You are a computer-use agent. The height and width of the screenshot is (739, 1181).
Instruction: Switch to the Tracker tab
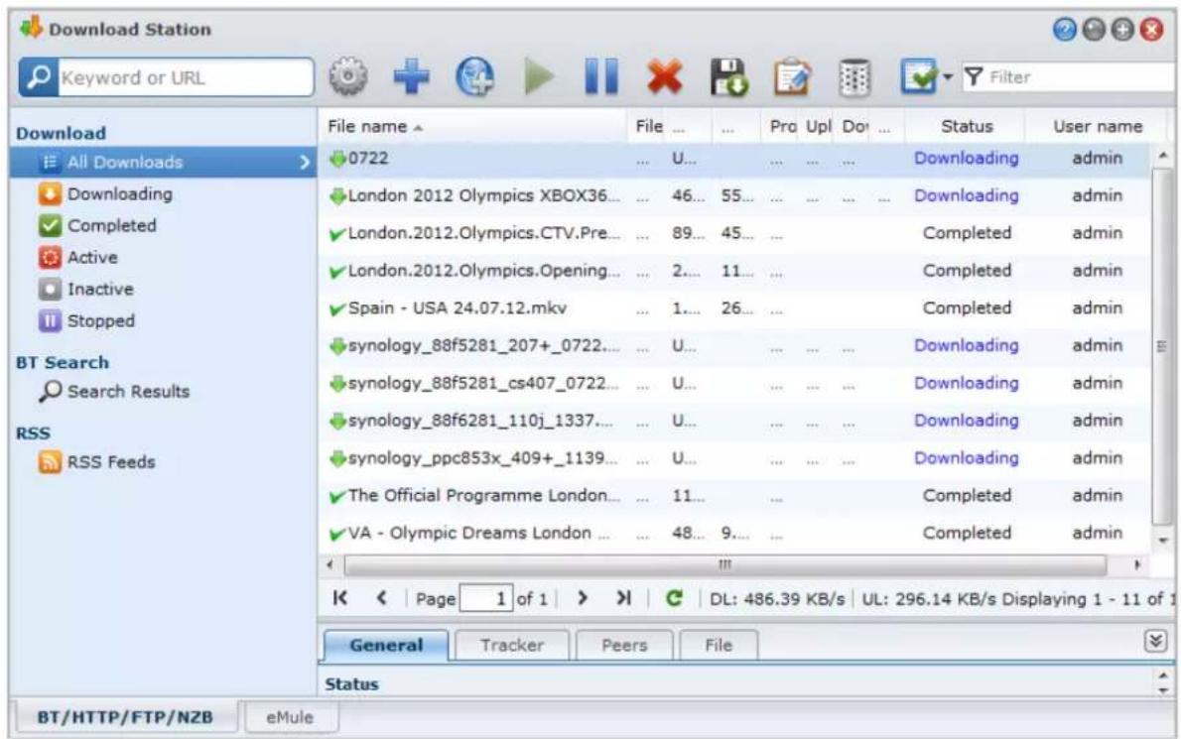point(512,645)
